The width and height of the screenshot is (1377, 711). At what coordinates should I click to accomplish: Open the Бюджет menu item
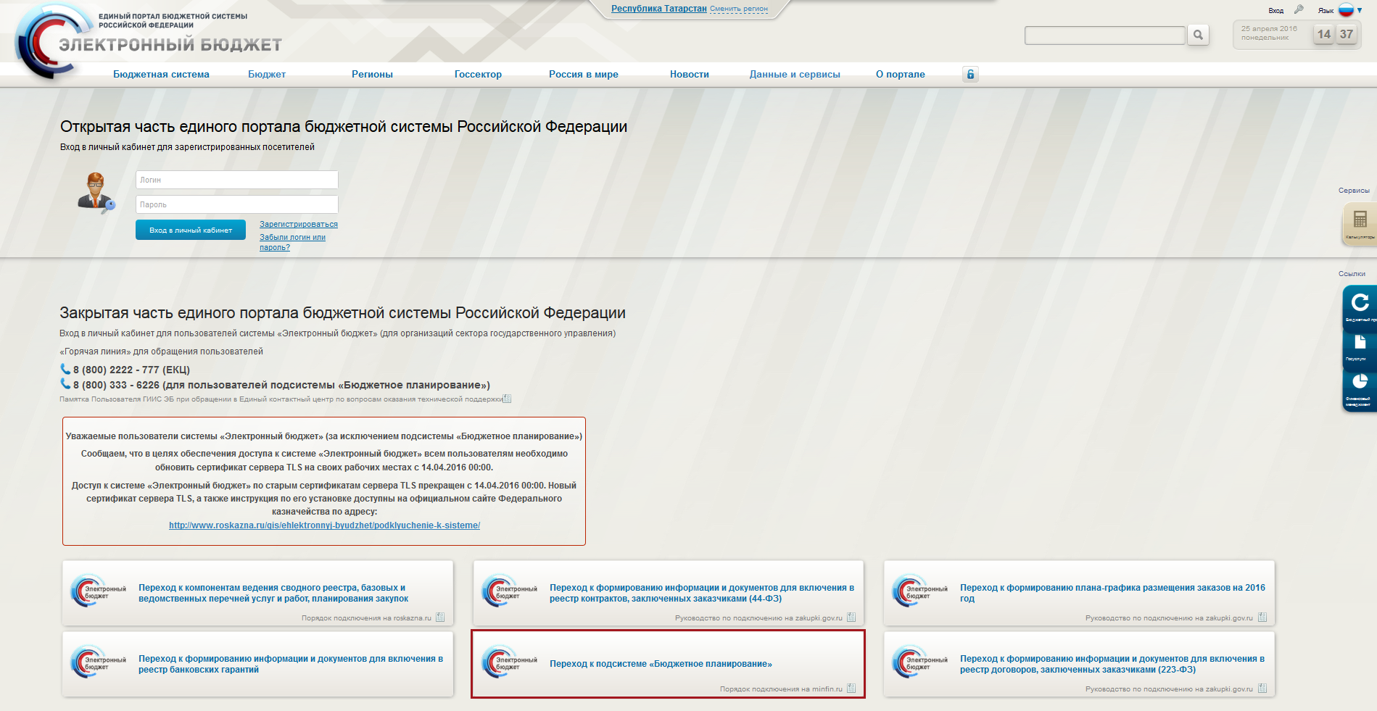point(267,74)
